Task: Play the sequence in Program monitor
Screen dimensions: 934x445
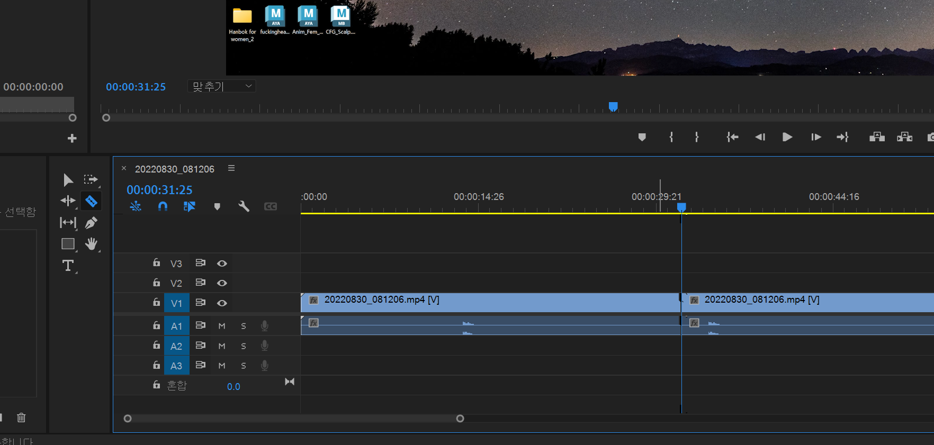Action: 787,137
